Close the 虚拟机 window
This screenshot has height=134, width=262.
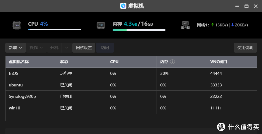(256, 6)
